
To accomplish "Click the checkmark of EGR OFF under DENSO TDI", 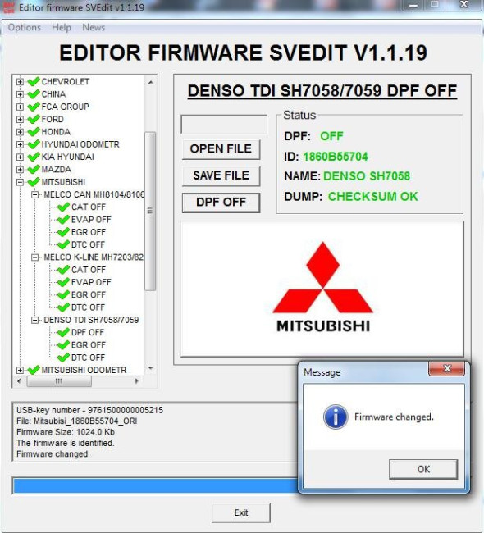I will (x=64, y=345).
